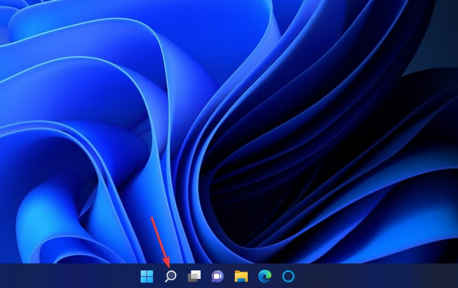Open File Explorer from the taskbar
The height and width of the screenshot is (288, 458).
241,276
